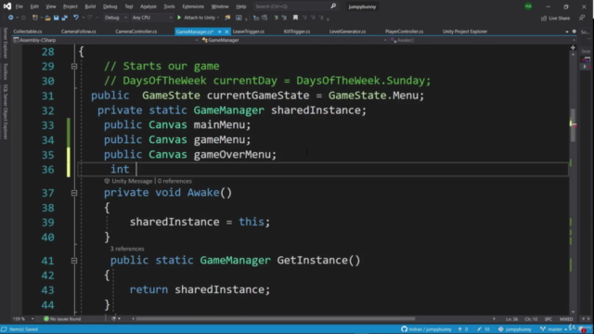Viewport: 594px width, 334px height.
Task: Click the GitHub repo hidran/jumpybunny status icon
Action: point(405,329)
